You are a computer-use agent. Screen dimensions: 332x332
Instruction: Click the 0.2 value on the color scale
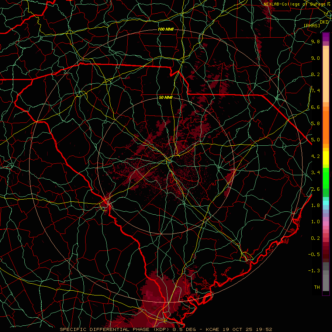click(315, 238)
